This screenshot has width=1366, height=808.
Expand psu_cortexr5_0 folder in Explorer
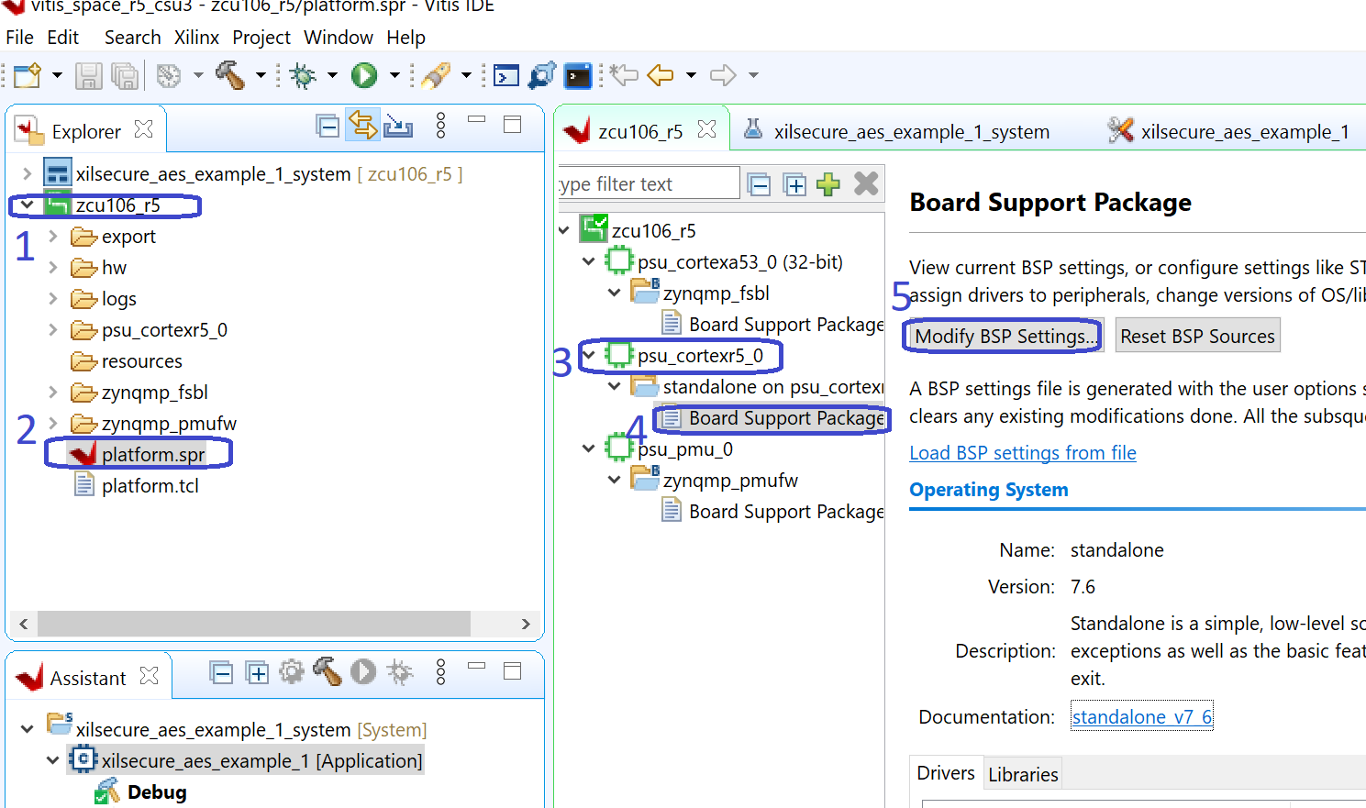(x=52, y=329)
